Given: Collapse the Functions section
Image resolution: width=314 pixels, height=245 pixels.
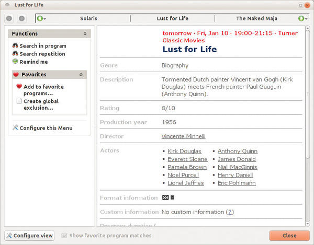Looking at the screenshot, I should pyautogui.click(x=85, y=34).
